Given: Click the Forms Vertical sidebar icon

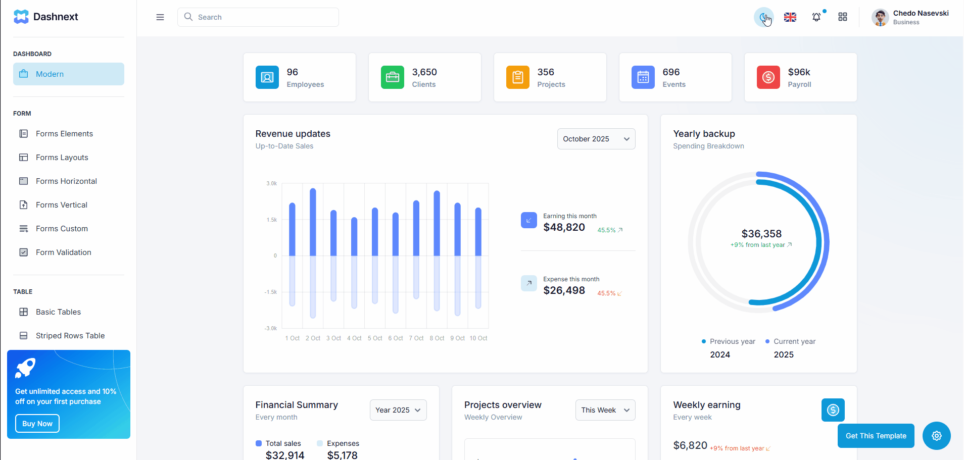Looking at the screenshot, I should coord(24,205).
